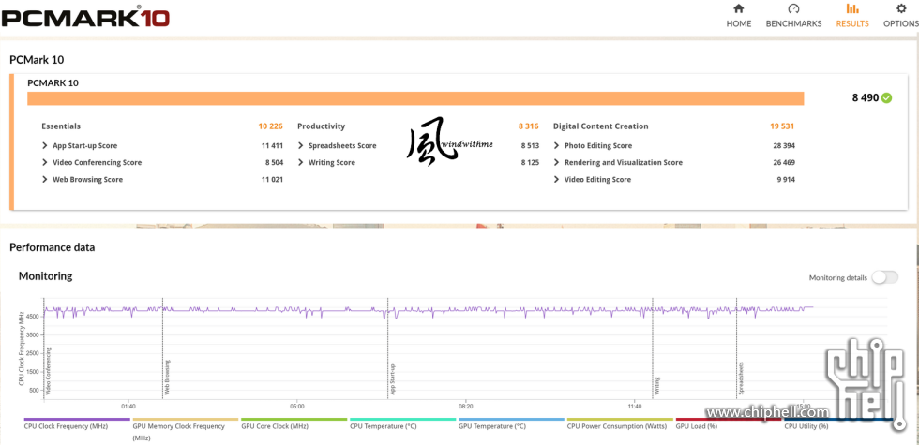919x445 pixels.
Task: Click Digital Content Creation score 19 531
Action: (x=782, y=126)
